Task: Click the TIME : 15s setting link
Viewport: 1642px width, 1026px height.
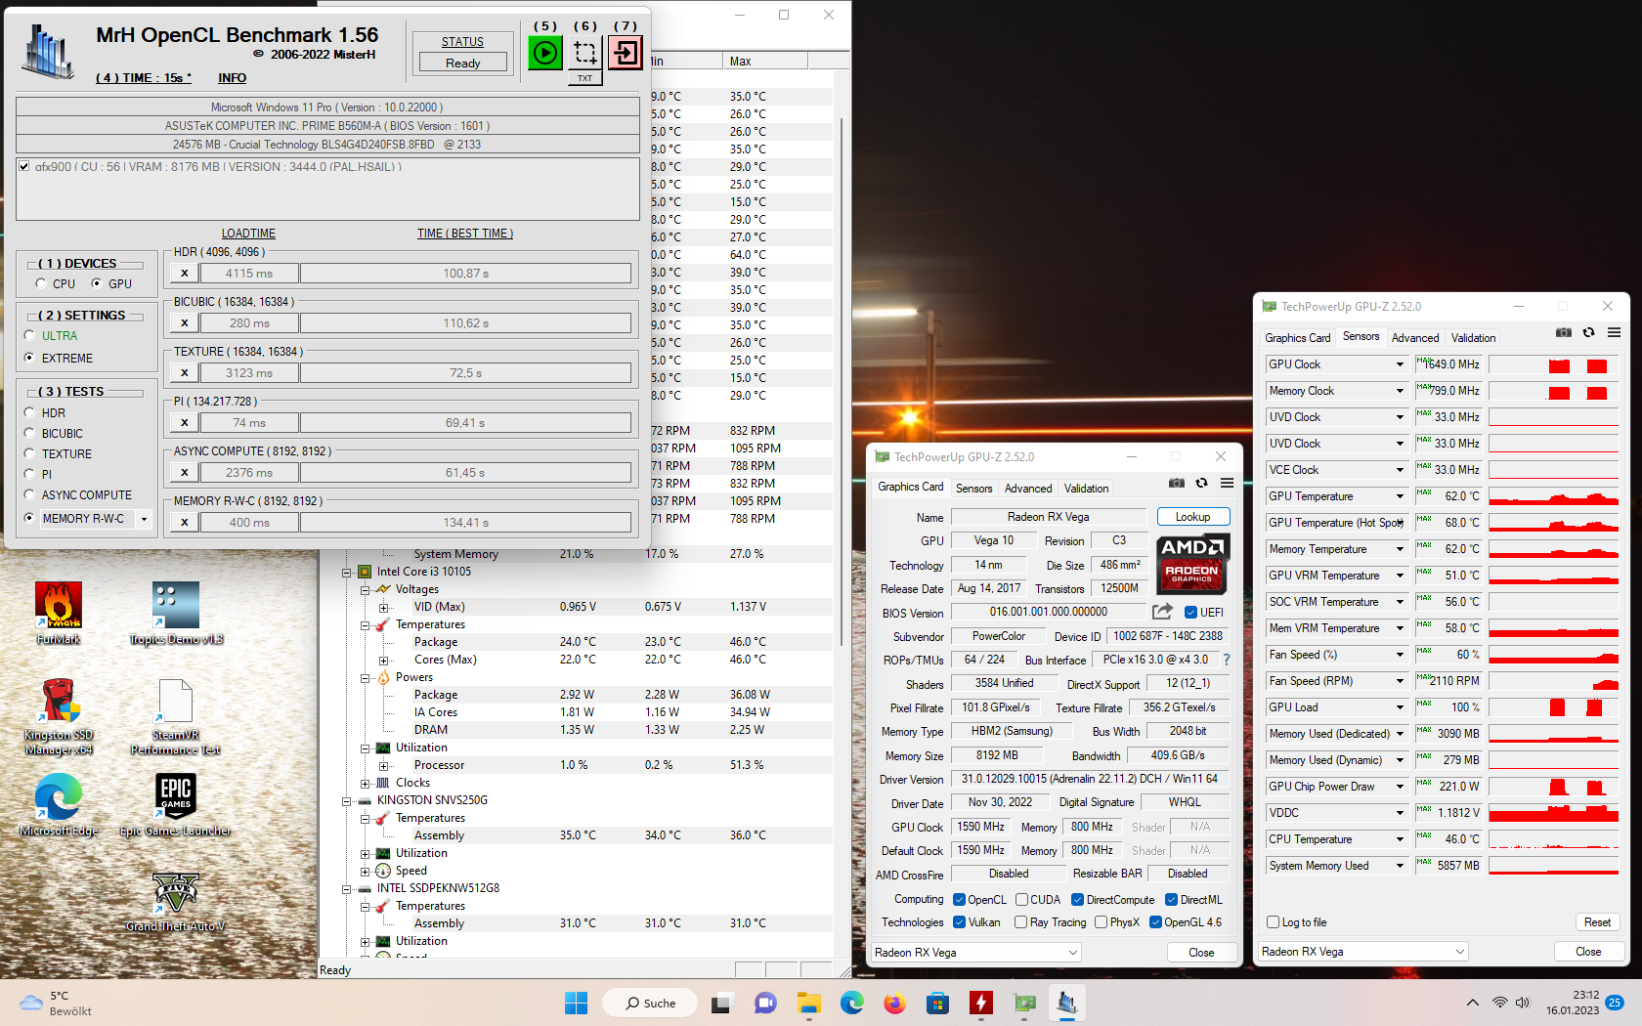Action: (x=143, y=78)
